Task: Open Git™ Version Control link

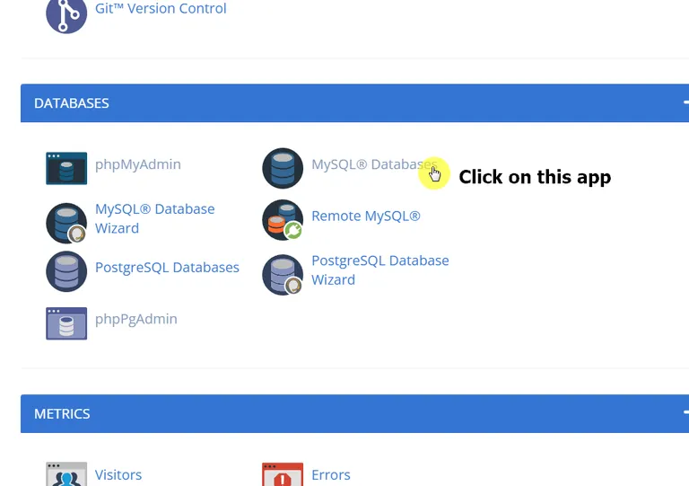Action: (x=161, y=8)
